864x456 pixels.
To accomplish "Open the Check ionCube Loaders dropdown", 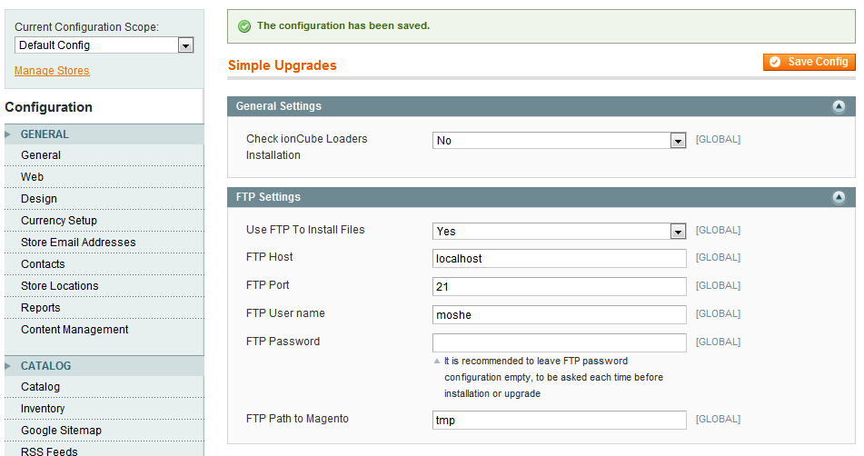I will click(x=560, y=141).
